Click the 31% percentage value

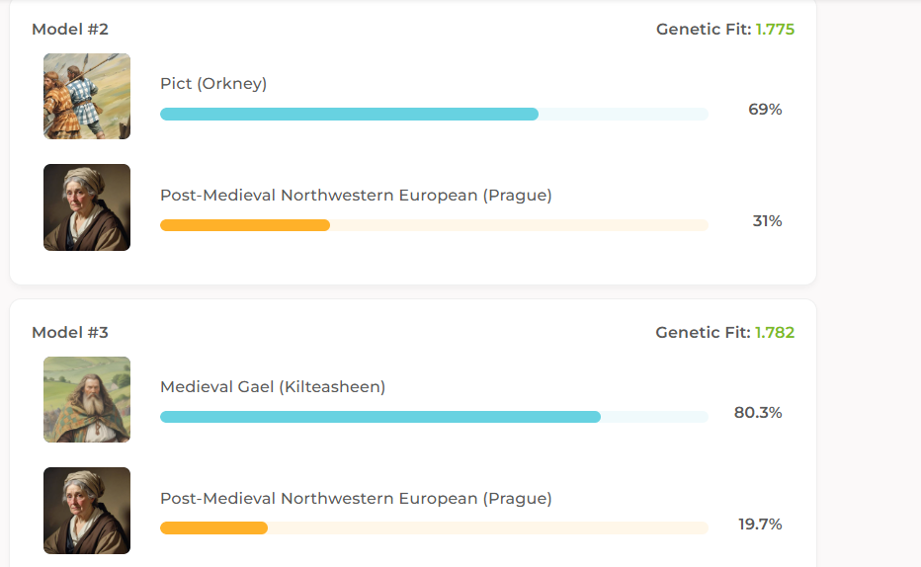(767, 221)
